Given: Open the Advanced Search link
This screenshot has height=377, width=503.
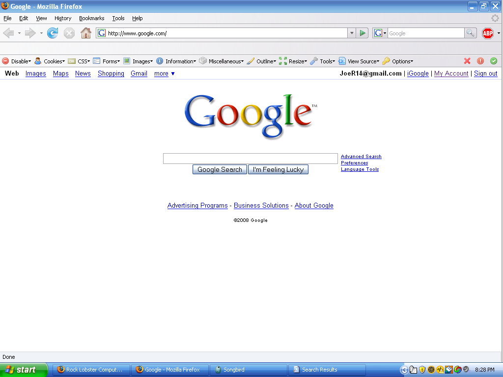Looking at the screenshot, I should (x=361, y=157).
